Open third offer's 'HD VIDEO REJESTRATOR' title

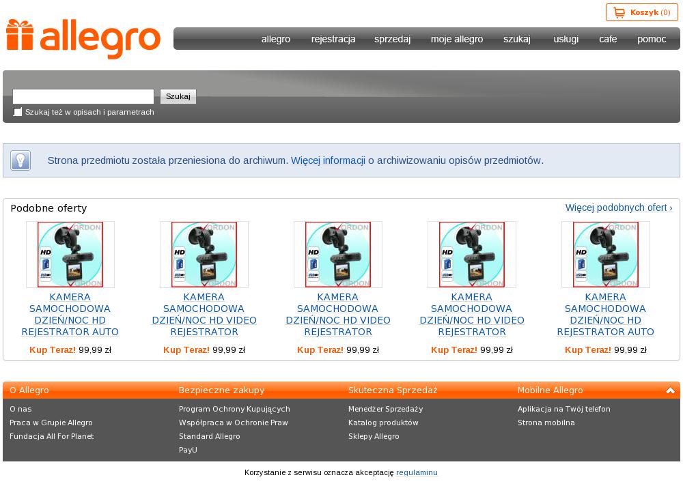point(338,315)
